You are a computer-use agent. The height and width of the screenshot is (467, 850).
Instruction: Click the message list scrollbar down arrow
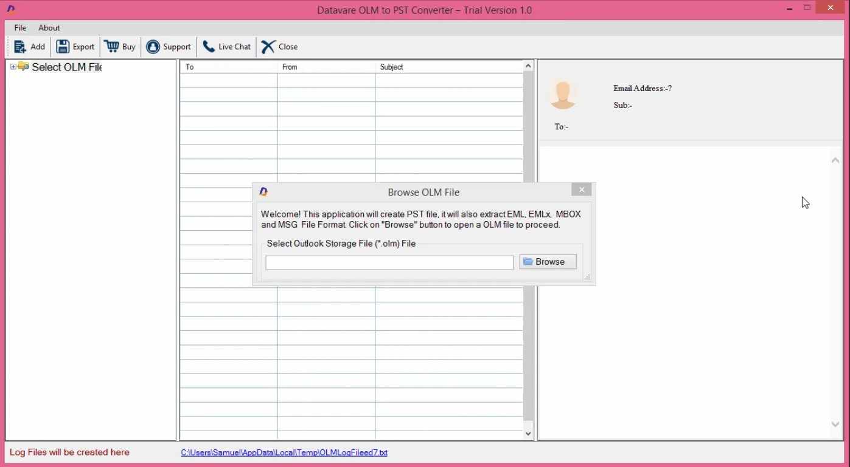coord(528,434)
